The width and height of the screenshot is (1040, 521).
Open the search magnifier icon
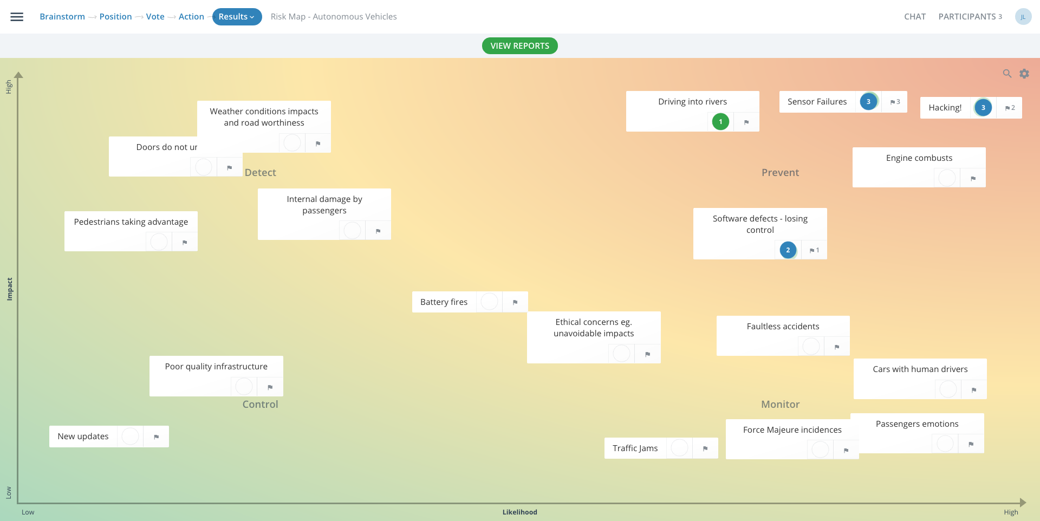(x=1007, y=73)
